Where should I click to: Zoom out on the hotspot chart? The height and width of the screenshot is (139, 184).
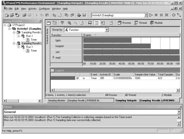(x=75, y=23)
